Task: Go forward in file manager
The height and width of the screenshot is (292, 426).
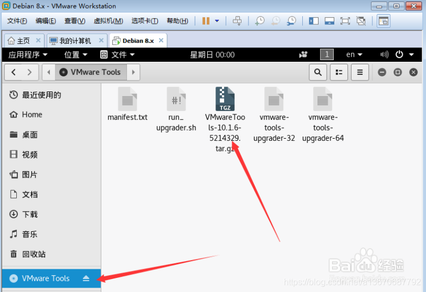Action: coord(30,73)
